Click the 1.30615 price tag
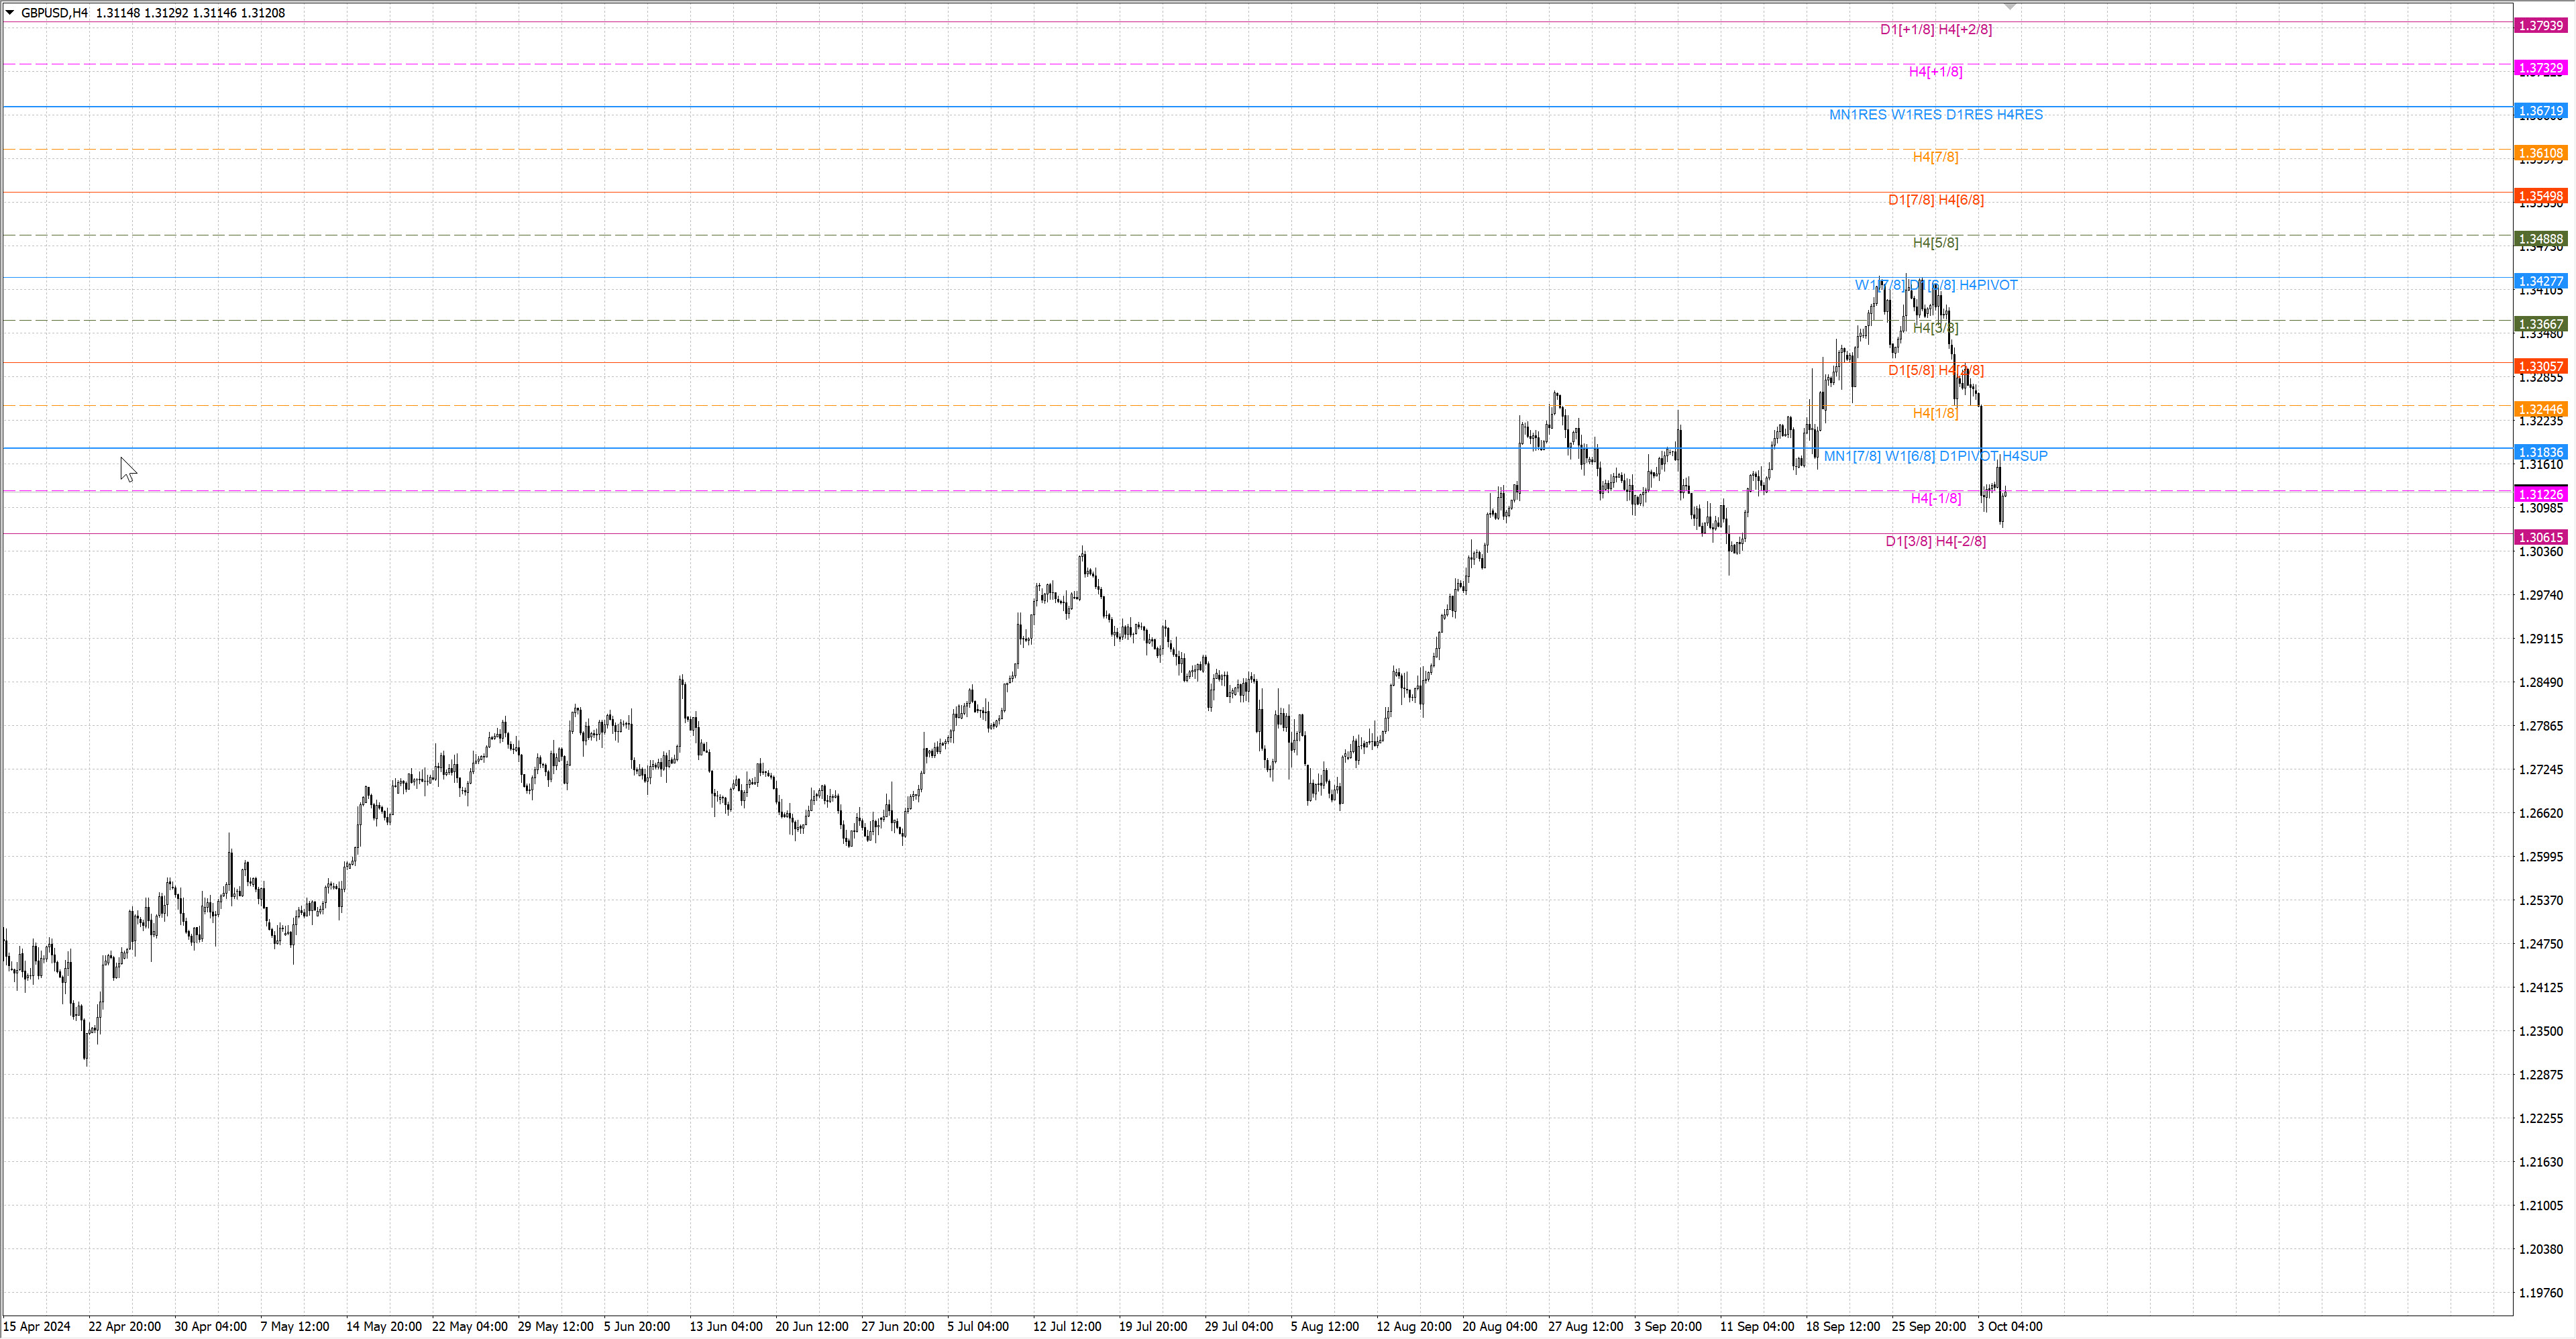 pyautogui.click(x=2540, y=537)
